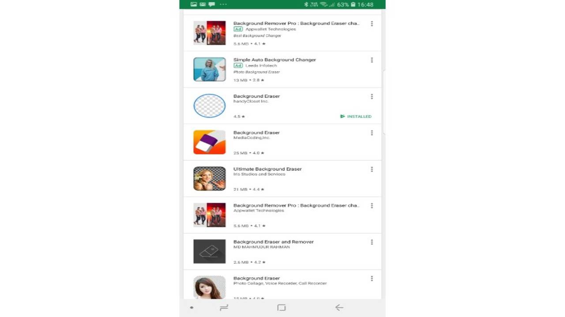This screenshot has height=317, width=565.
Task: Open overflow menu for MediaCoding Background Eraser
Action: click(372, 133)
